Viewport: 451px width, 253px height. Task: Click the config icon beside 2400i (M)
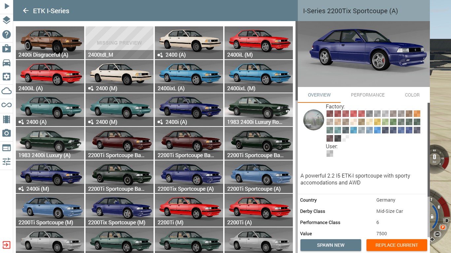pyautogui.click(x=21, y=189)
